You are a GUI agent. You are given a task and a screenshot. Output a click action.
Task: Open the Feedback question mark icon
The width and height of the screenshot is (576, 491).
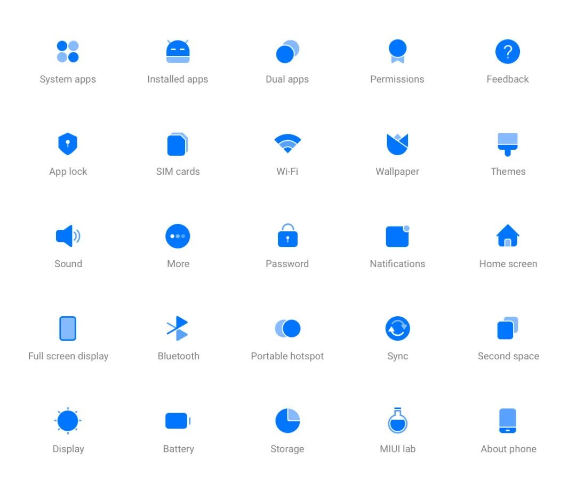508,51
